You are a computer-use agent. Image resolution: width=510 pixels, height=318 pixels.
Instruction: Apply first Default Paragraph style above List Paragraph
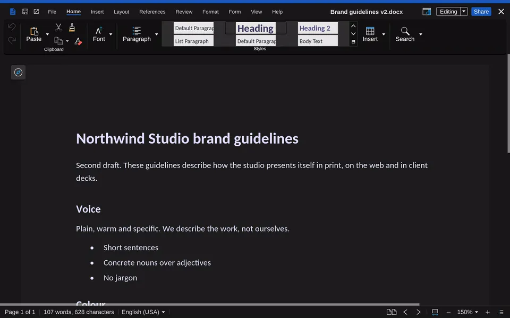(193, 28)
